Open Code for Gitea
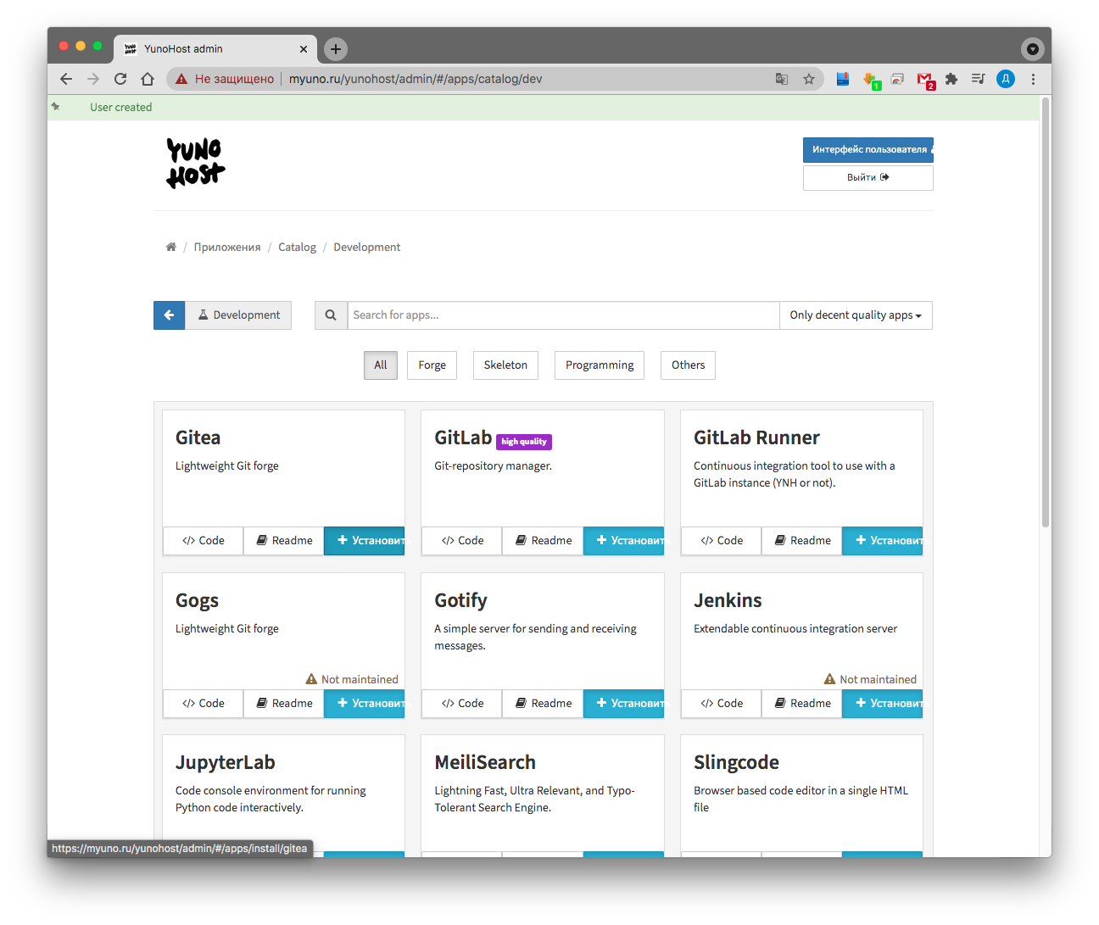 (x=204, y=541)
